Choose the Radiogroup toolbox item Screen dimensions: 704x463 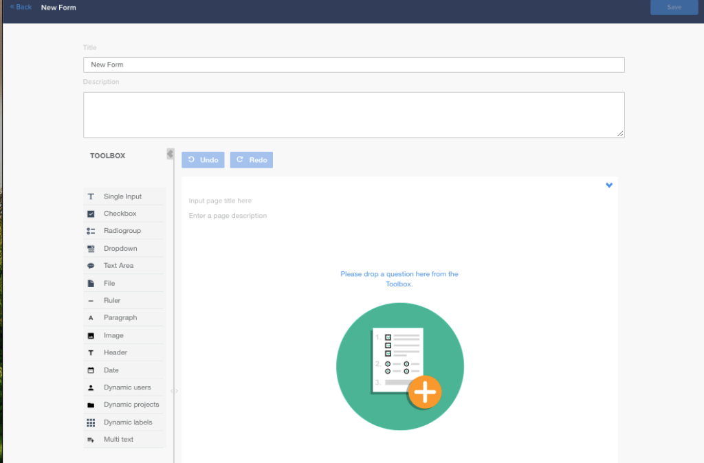(124, 230)
